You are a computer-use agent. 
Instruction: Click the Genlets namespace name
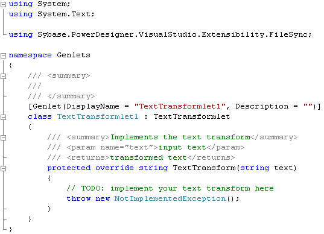pos(74,55)
